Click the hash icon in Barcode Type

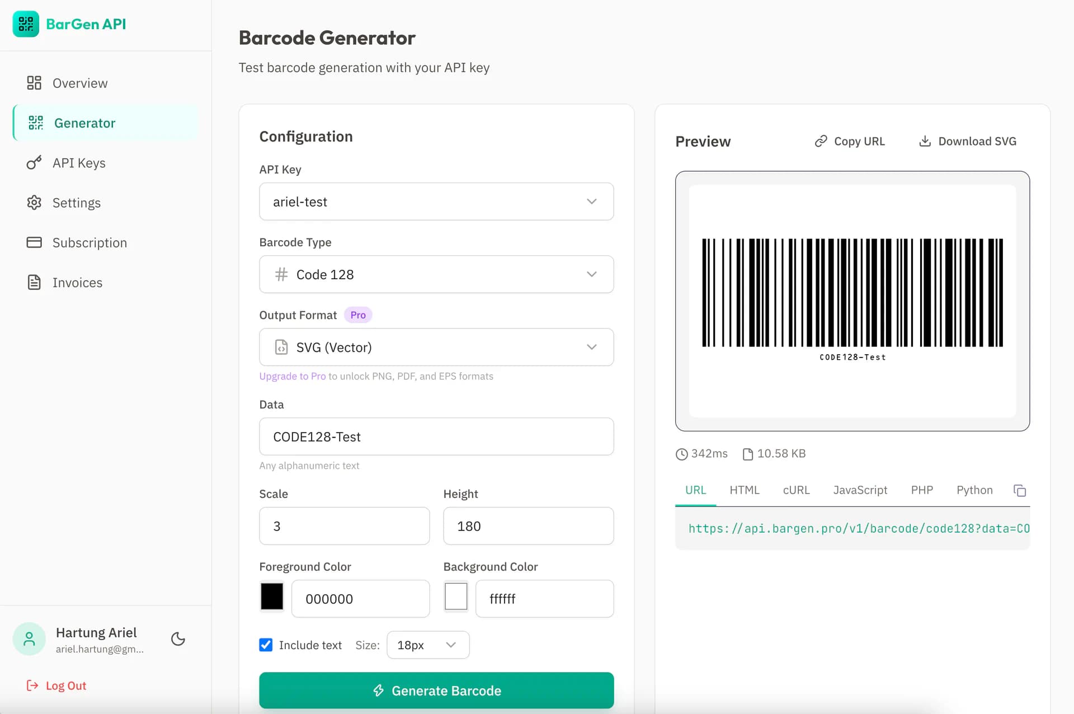(281, 274)
